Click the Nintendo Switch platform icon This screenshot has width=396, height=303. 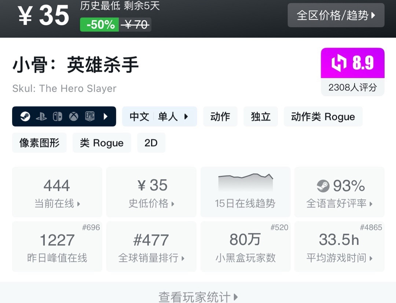pyautogui.click(x=57, y=116)
